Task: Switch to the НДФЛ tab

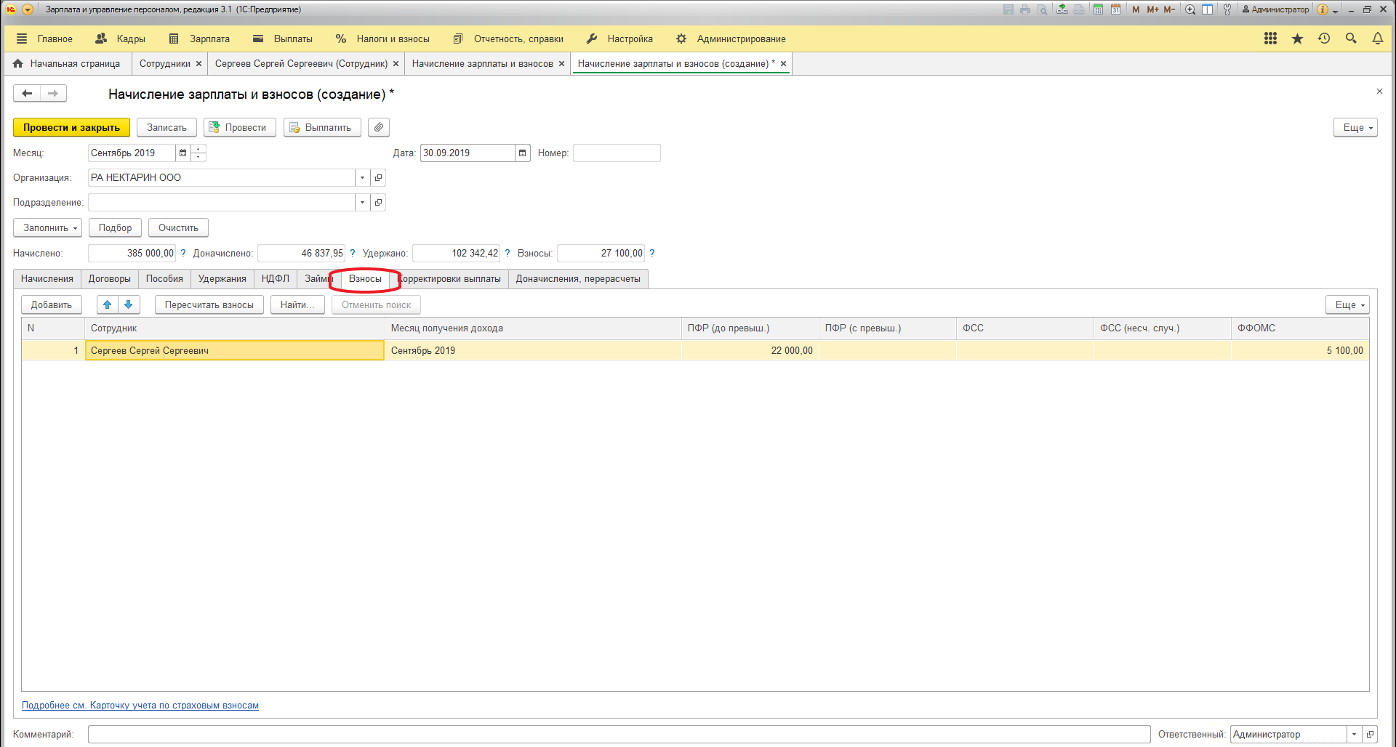Action: 276,279
